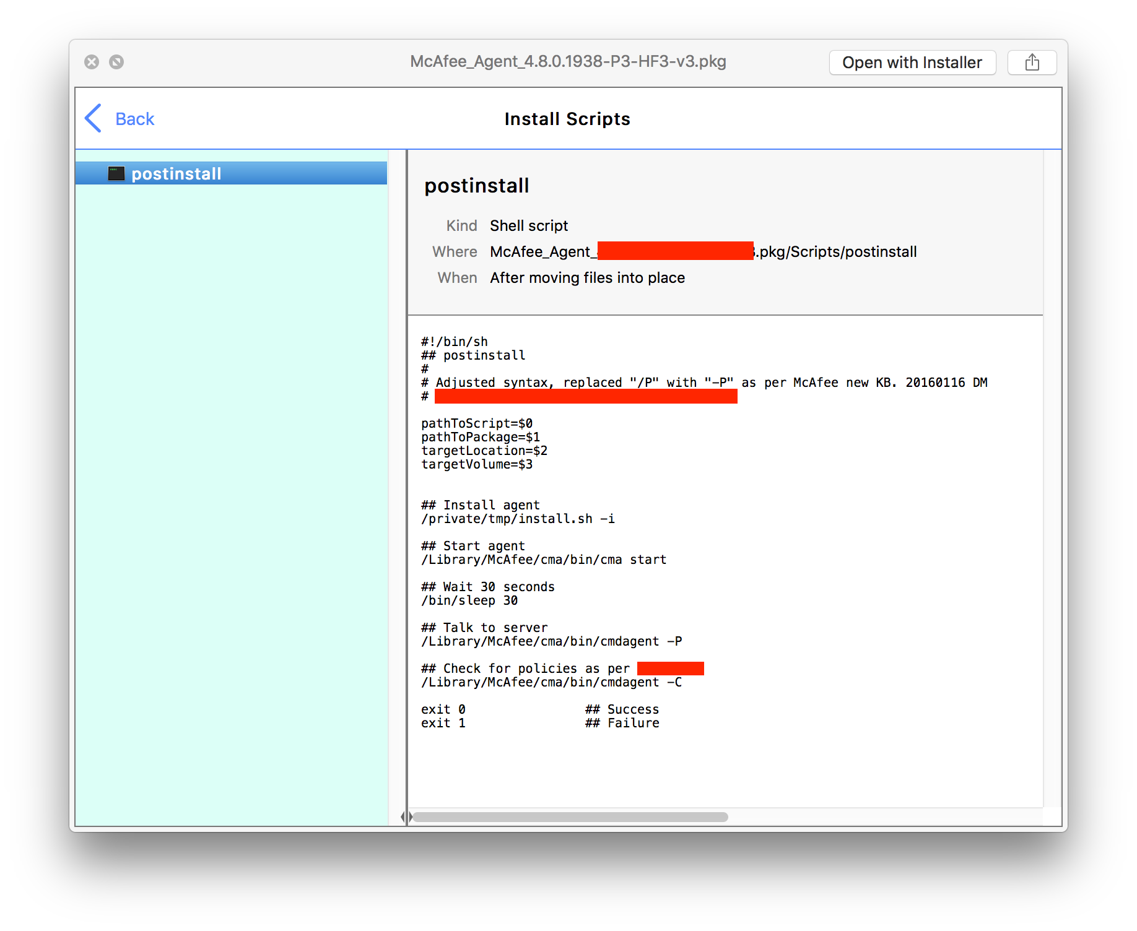Click the '## postinstall' comment line
Viewport: 1137px width, 931px height.
[473, 355]
